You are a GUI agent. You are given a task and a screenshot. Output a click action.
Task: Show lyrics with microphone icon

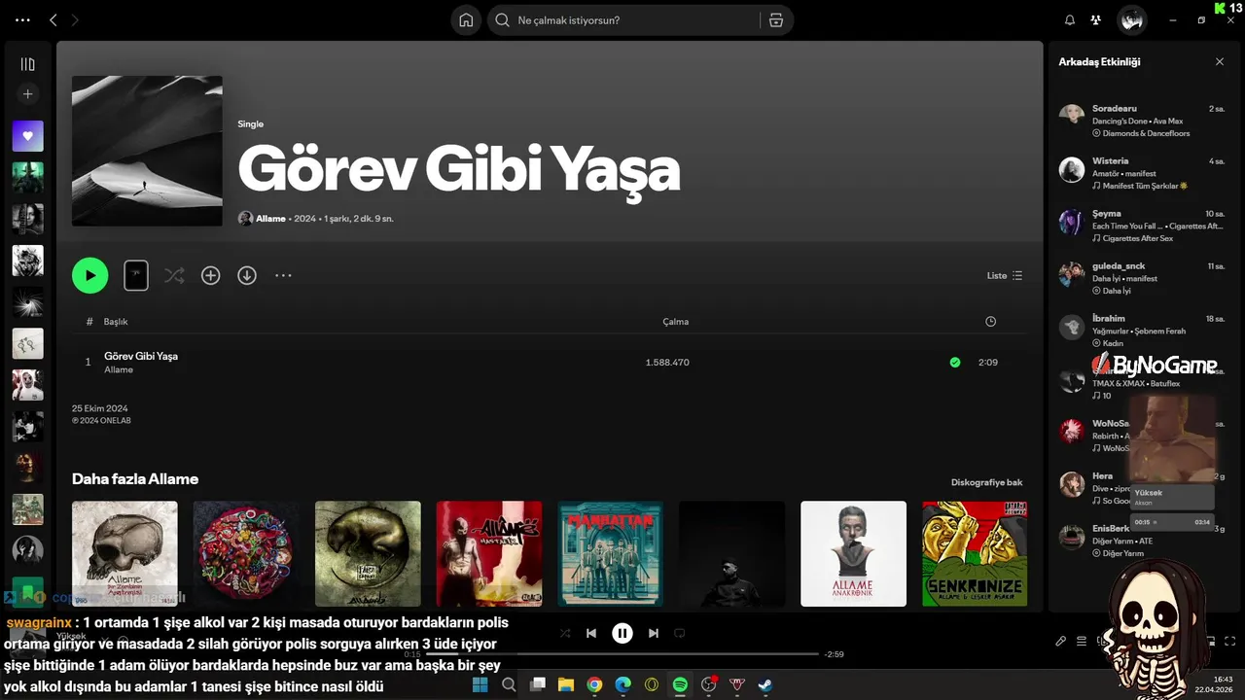pos(1061,641)
